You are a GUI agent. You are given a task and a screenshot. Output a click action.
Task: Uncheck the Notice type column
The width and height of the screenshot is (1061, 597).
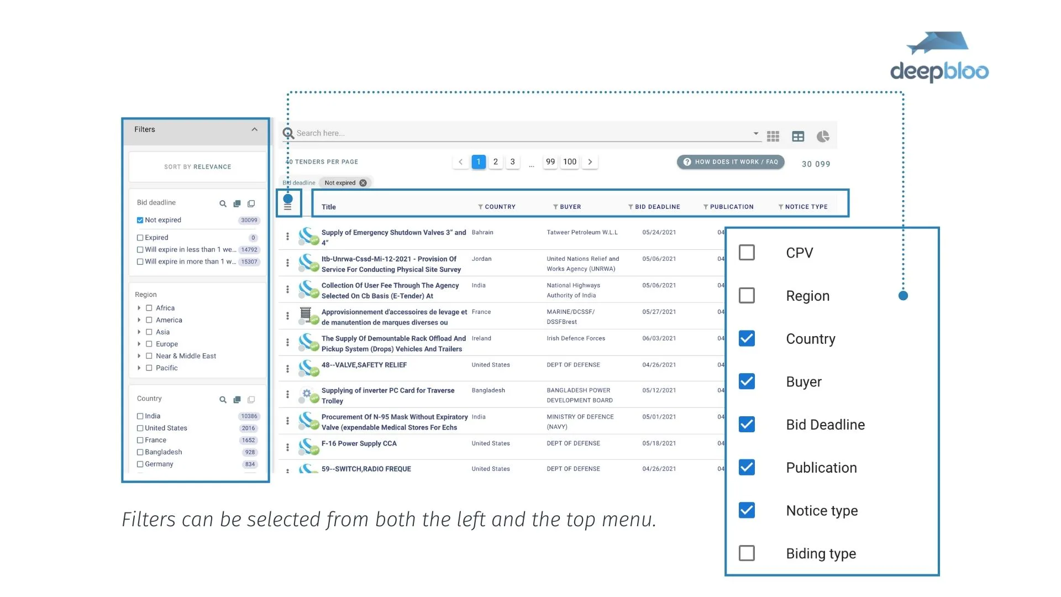(x=747, y=510)
